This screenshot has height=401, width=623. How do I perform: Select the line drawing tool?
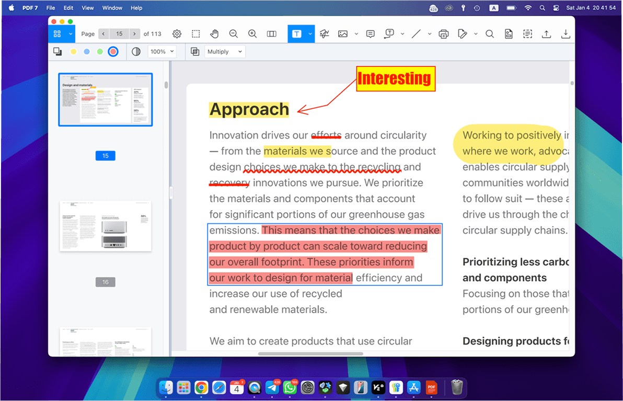[x=416, y=34]
